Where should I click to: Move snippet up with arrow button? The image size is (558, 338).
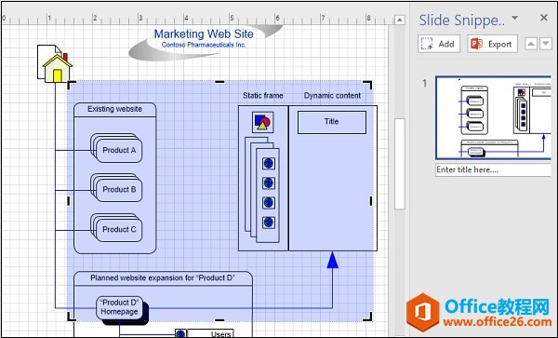click(x=531, y=44)
